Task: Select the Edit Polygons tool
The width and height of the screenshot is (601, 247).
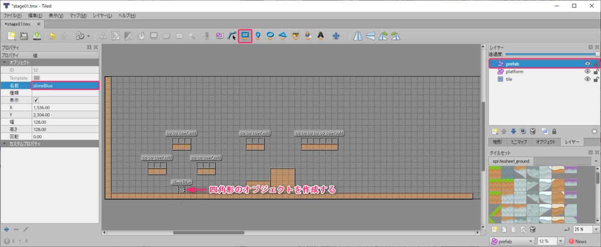Action: click(232, 36)
